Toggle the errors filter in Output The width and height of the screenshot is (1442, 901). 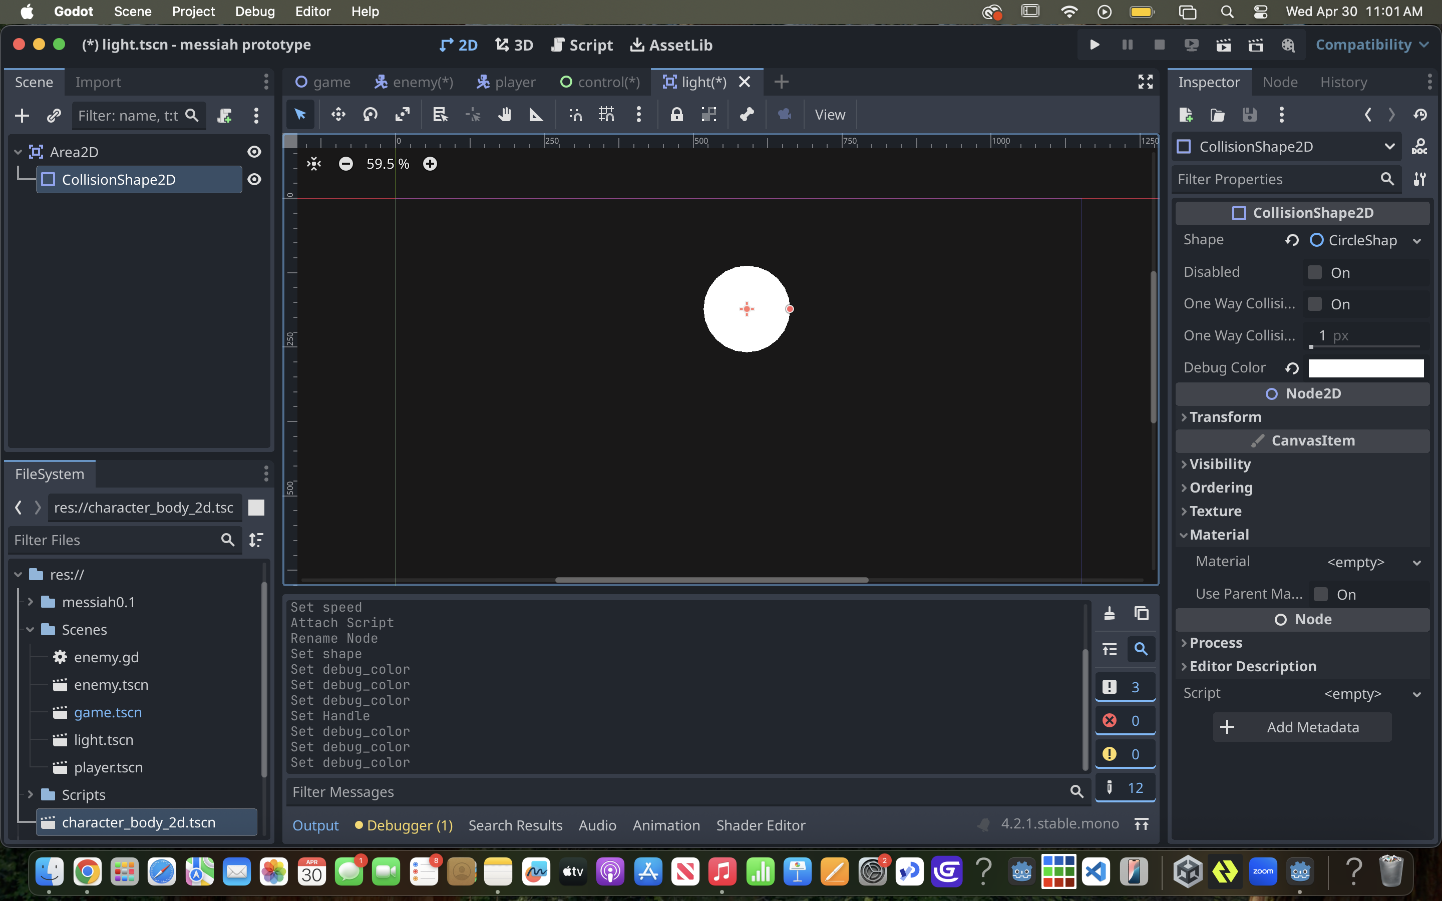click(x=1125, y=720)
